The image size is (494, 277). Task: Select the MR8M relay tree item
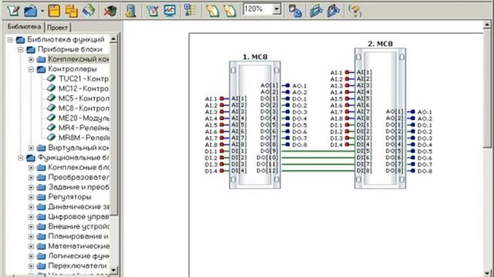(84, 138)
